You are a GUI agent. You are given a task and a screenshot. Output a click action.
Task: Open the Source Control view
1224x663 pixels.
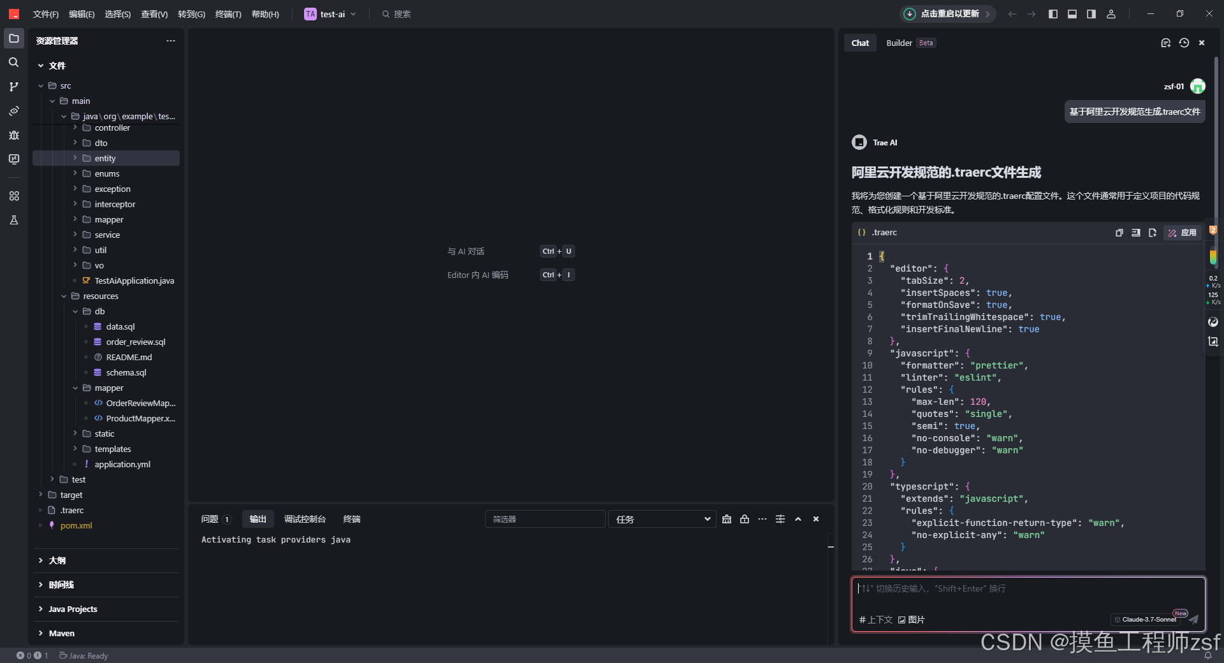tap(13, 86)
